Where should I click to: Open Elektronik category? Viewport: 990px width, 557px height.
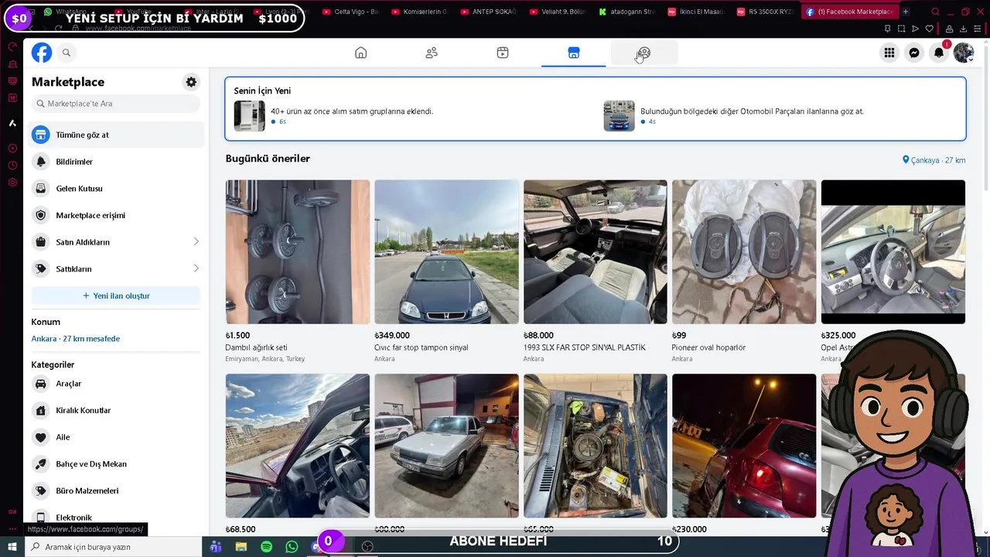point(118,517)
